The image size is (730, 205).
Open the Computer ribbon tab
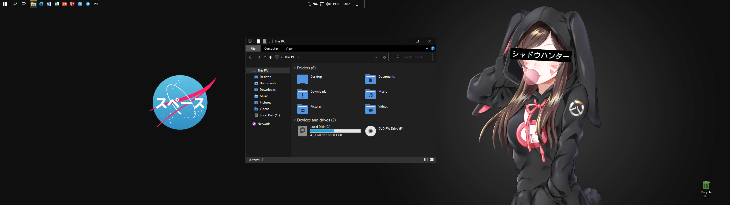click(271, 49)
